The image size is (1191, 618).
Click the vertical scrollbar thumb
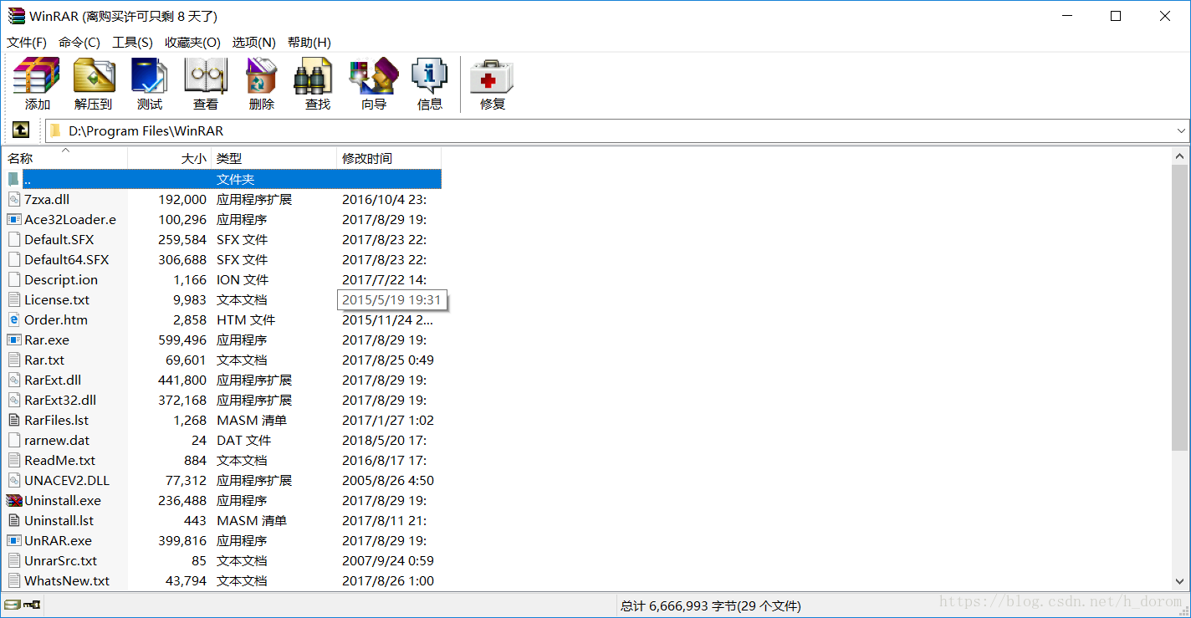[x=1180, y=307]
